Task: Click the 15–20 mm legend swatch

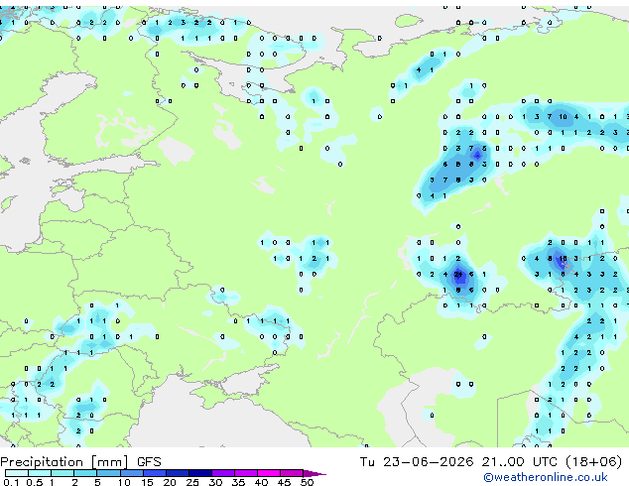Action: (155, 473)
